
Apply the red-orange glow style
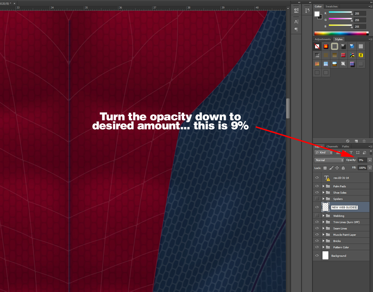pyautogui.click(x=326, y=46)
